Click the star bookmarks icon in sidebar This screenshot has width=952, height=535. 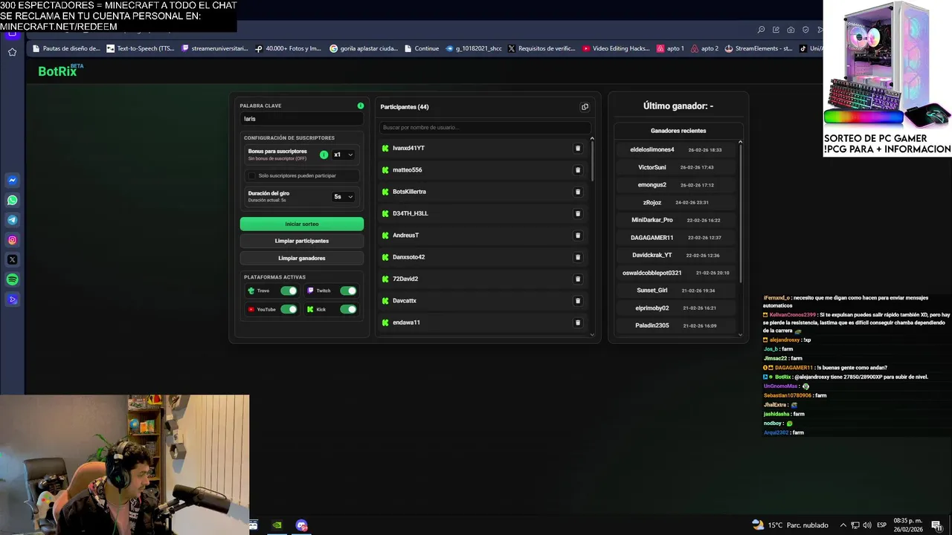tap(13, 52)
